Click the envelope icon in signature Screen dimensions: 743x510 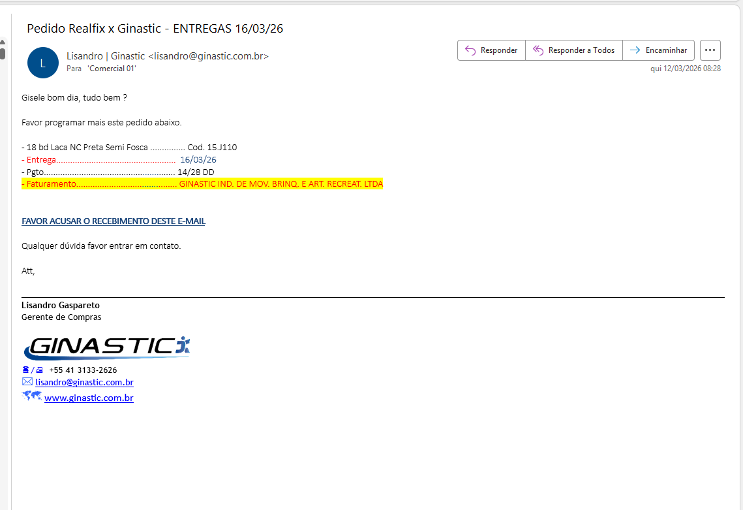coord(27,382)
